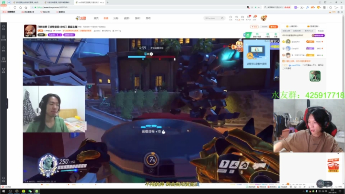This screenshot has width=345, height=194.
Task: Click the green circular icon above player
Action: tap(248, 35)
